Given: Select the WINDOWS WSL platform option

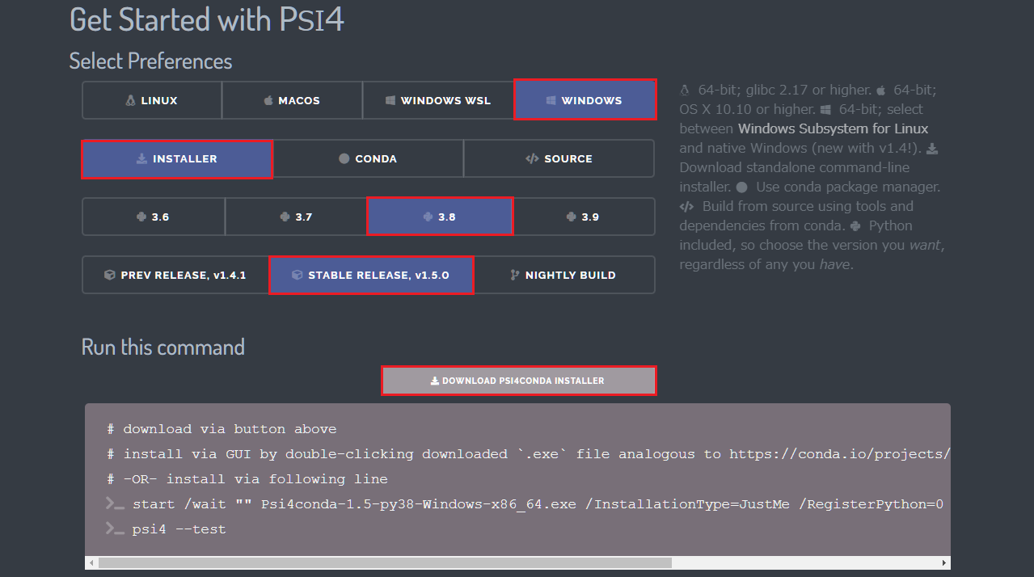Looking at the screenshot, I should pyautogui.click(x=438, y=100).
